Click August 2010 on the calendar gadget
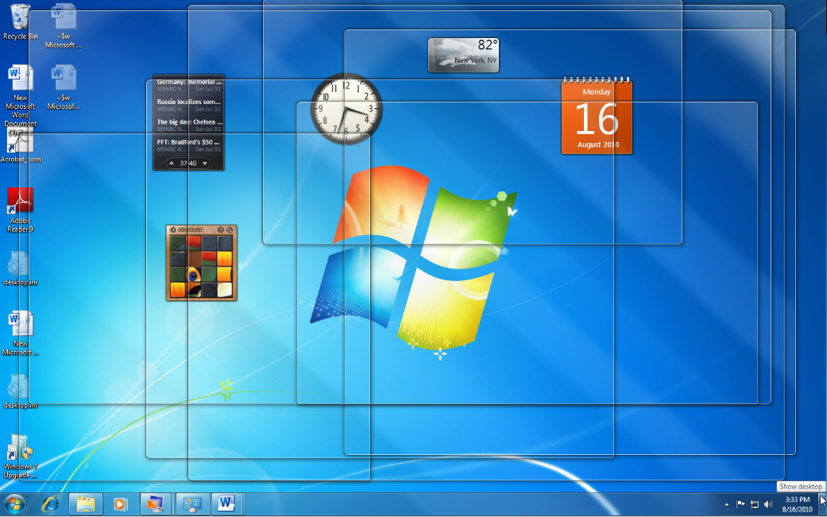This screenshot has height=517, width=827. [598, 145]
